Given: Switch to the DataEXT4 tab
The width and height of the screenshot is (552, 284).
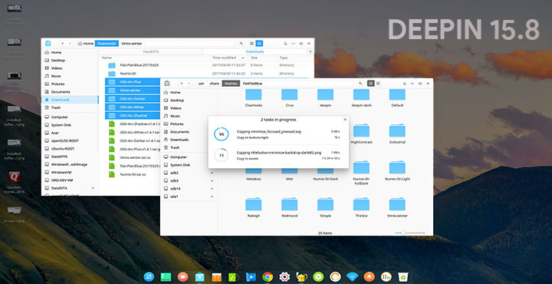Looking at the screenshot, I should 151,51.
